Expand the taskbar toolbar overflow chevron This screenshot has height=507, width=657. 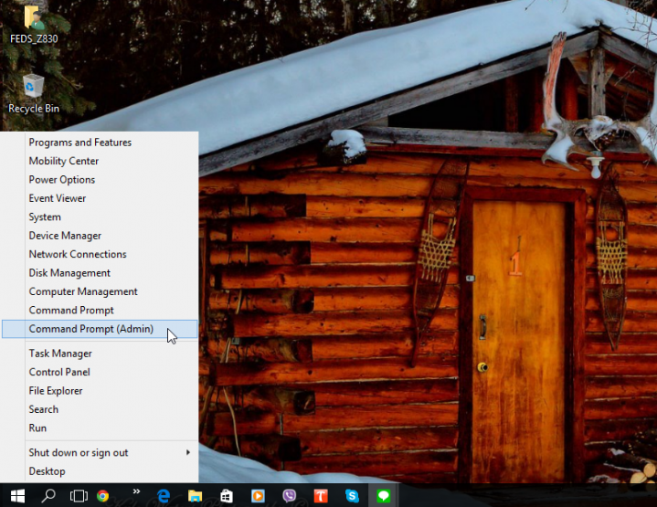tap(136, 491)
